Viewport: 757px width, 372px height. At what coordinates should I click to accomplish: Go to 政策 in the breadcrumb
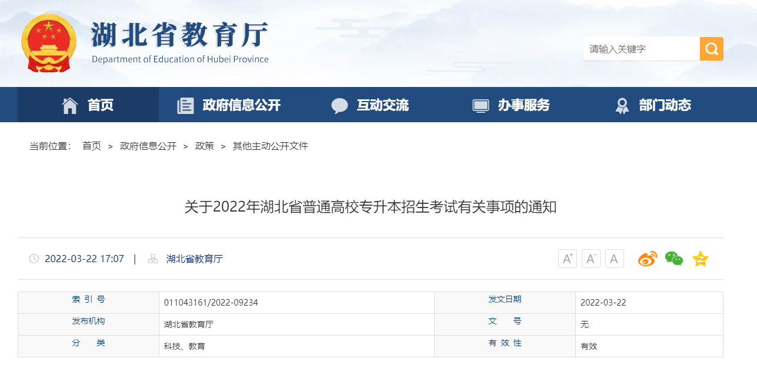(x=205, y=146)
